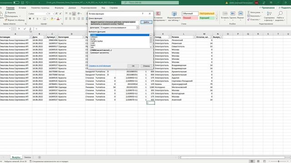
Task: Open the Вставка ribbon tab
Action: [x=22, y=8]
